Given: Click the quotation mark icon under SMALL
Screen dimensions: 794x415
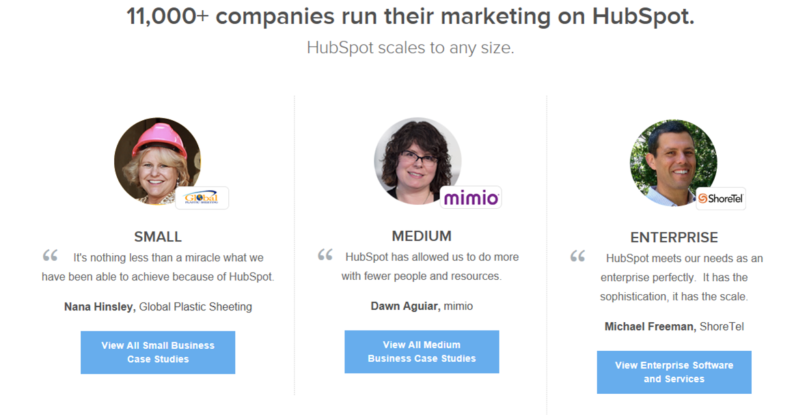Looking at the screenshot, I should coord(50,255).
